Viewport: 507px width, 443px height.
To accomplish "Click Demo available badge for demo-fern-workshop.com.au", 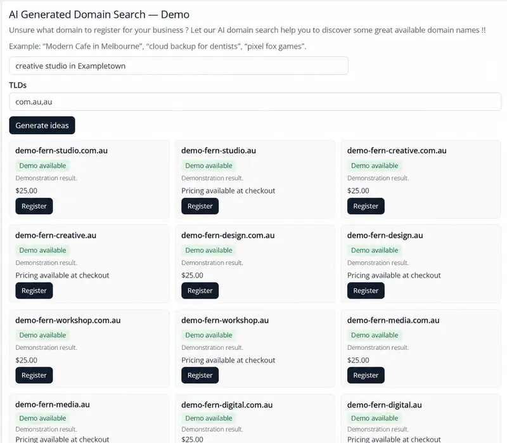I will 42,335.
